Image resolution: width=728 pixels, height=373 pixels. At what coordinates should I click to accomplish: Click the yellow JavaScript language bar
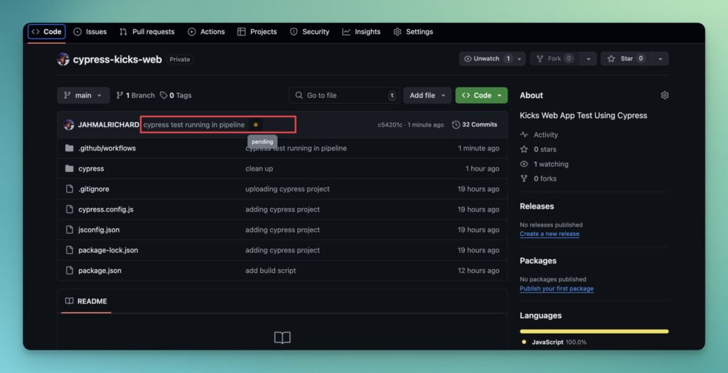(x=594, y=331)
